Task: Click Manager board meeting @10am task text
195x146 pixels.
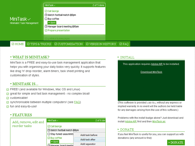Action: (x=63, y=27)
